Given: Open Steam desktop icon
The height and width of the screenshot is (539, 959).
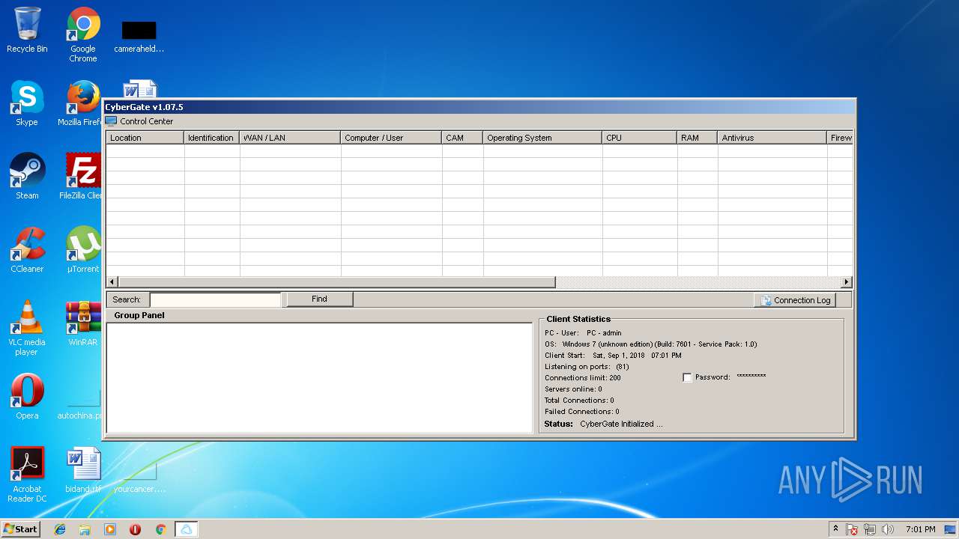Looking at the screenshot, I should pyautogui.click(x=27, y=177).
